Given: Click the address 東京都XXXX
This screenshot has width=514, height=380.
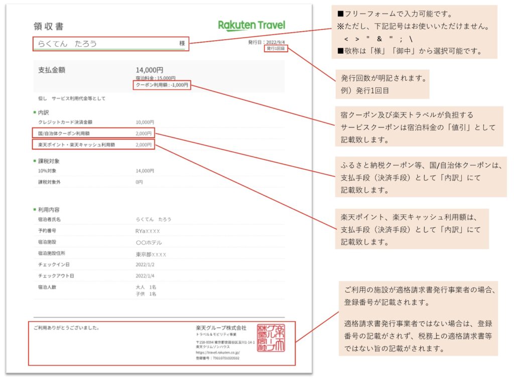Looking at the screenshot, I should pos(151,255).
